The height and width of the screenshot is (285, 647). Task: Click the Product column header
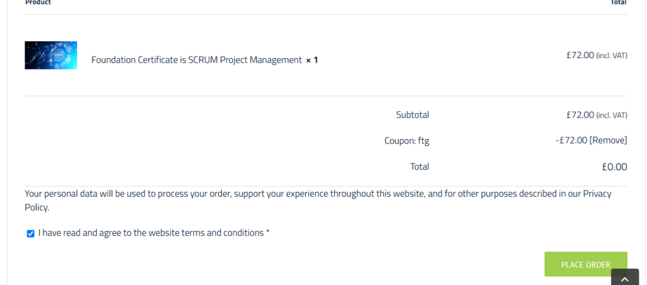[38, 3]
